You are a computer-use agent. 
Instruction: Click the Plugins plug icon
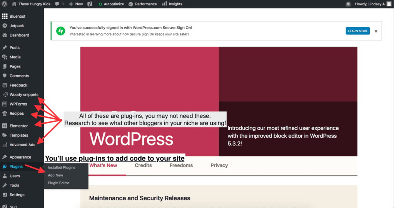coord(5,167)
